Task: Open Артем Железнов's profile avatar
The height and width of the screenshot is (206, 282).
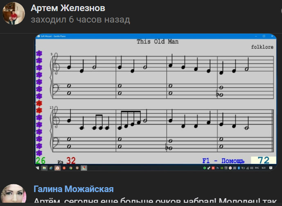Action: pyautogui.click(x=14, y=13)
